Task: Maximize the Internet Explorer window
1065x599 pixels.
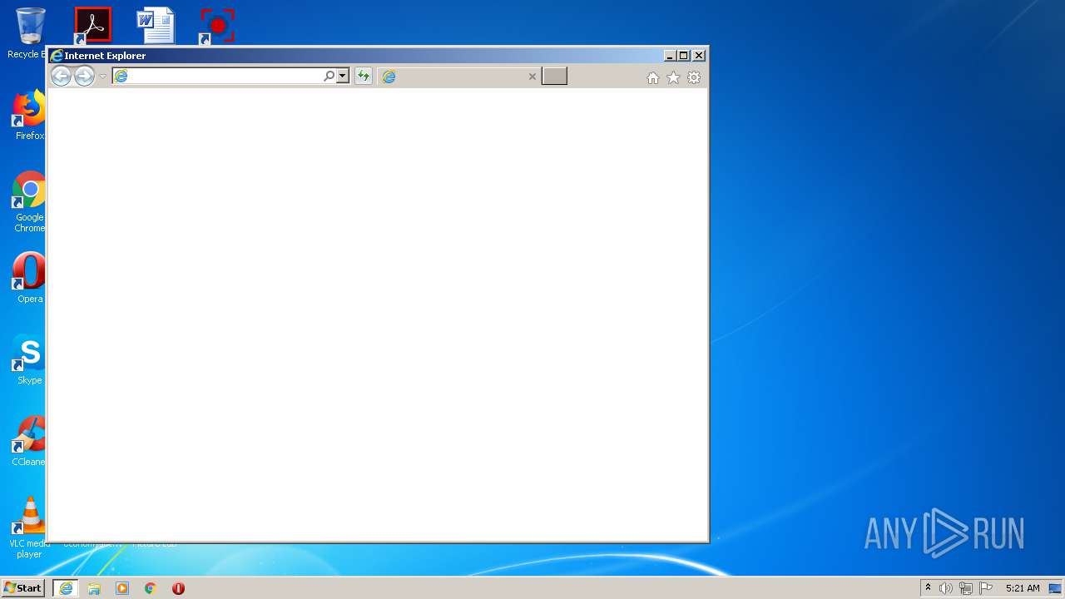Action: 684,56
